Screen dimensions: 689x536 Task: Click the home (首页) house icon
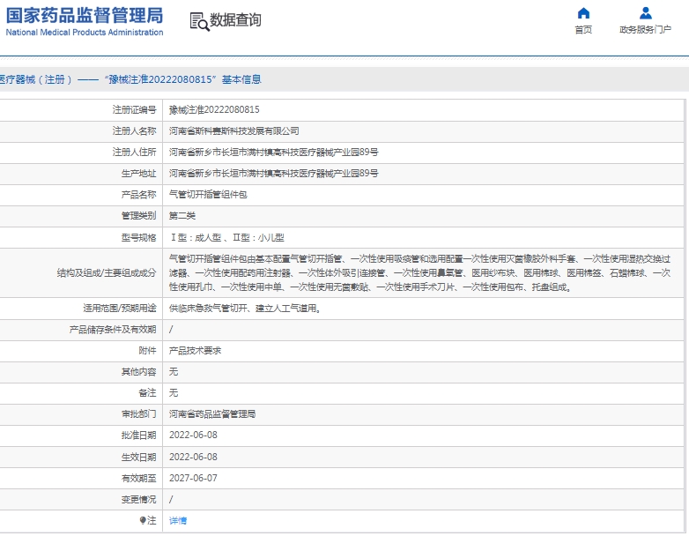tap(583, 13)
